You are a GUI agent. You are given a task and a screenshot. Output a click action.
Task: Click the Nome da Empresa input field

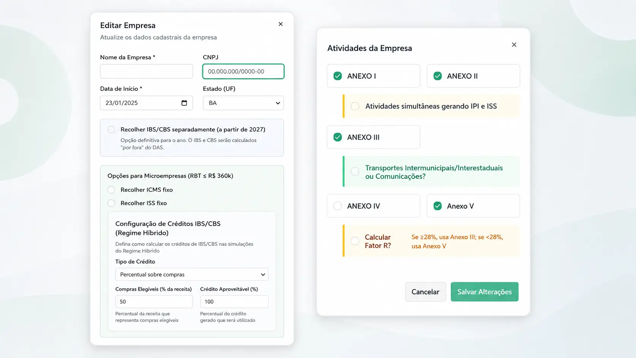click(x=146, y=71)
